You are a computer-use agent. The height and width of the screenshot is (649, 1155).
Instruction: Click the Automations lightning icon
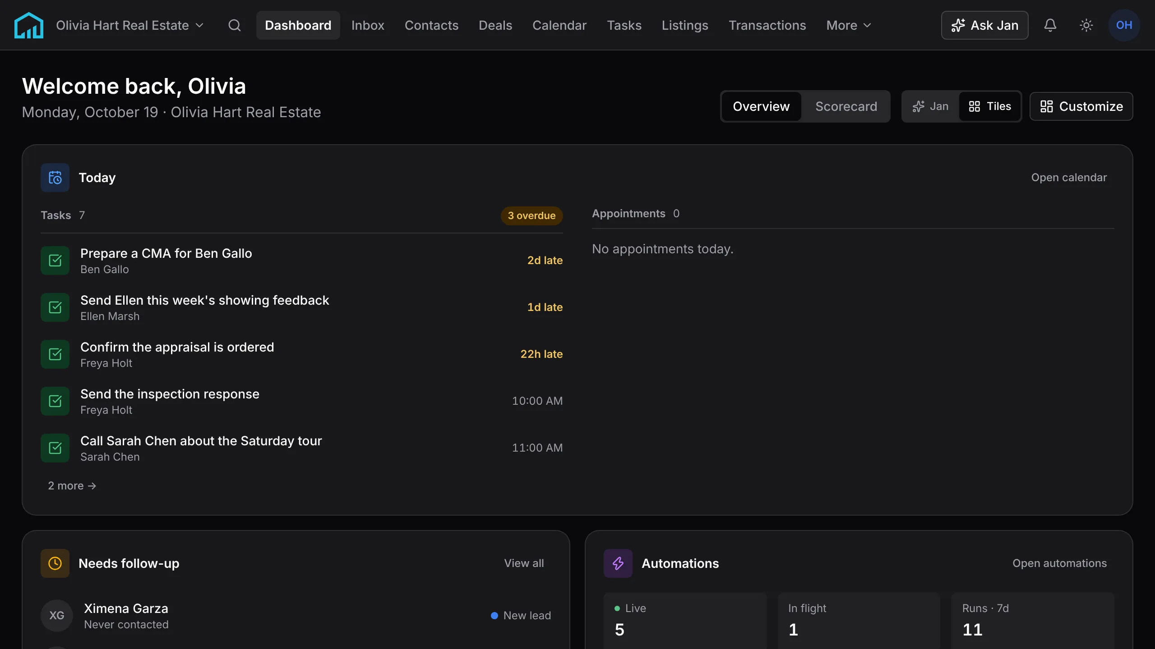point(618,563)
